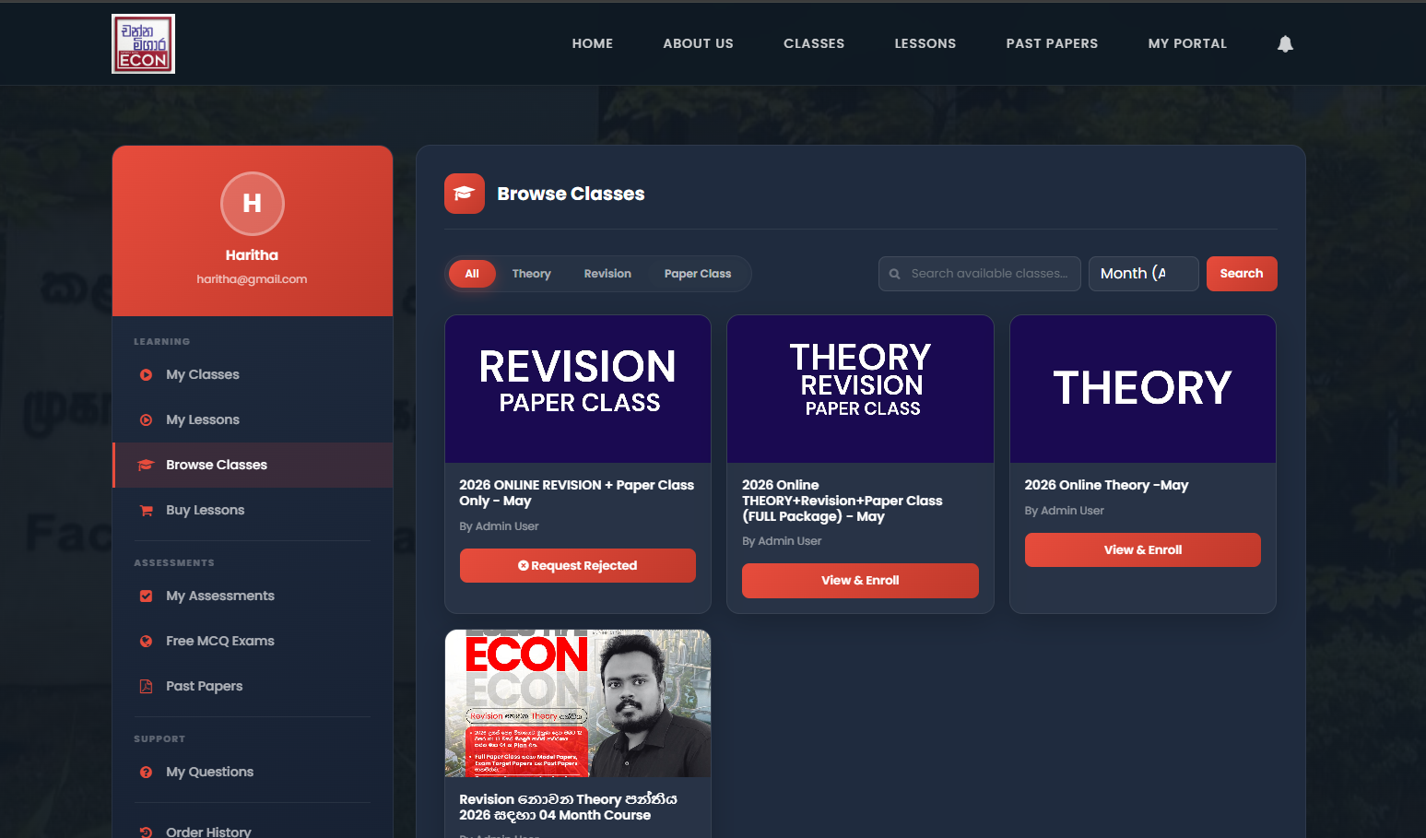The width and height of the screenshot is (1426, 838).
Task: Open the notifications bell icon
Action: coord(1285,43)
